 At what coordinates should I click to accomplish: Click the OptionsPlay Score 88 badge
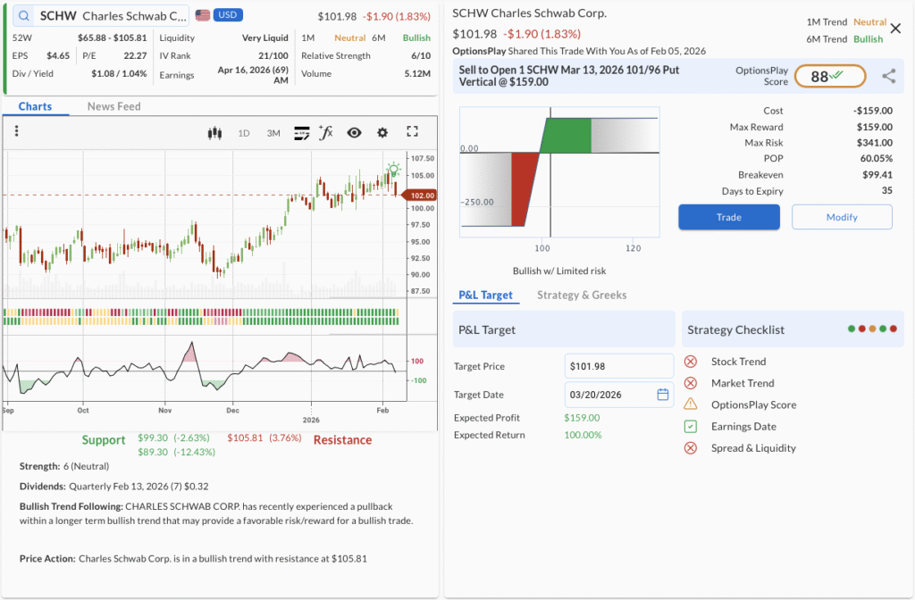tap(829, 77)
